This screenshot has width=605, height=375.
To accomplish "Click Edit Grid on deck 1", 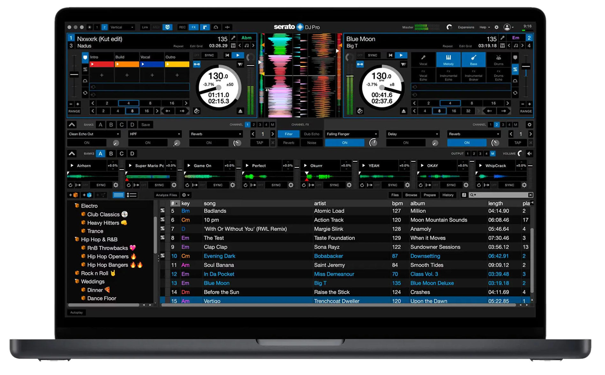I will pos(196,46).
